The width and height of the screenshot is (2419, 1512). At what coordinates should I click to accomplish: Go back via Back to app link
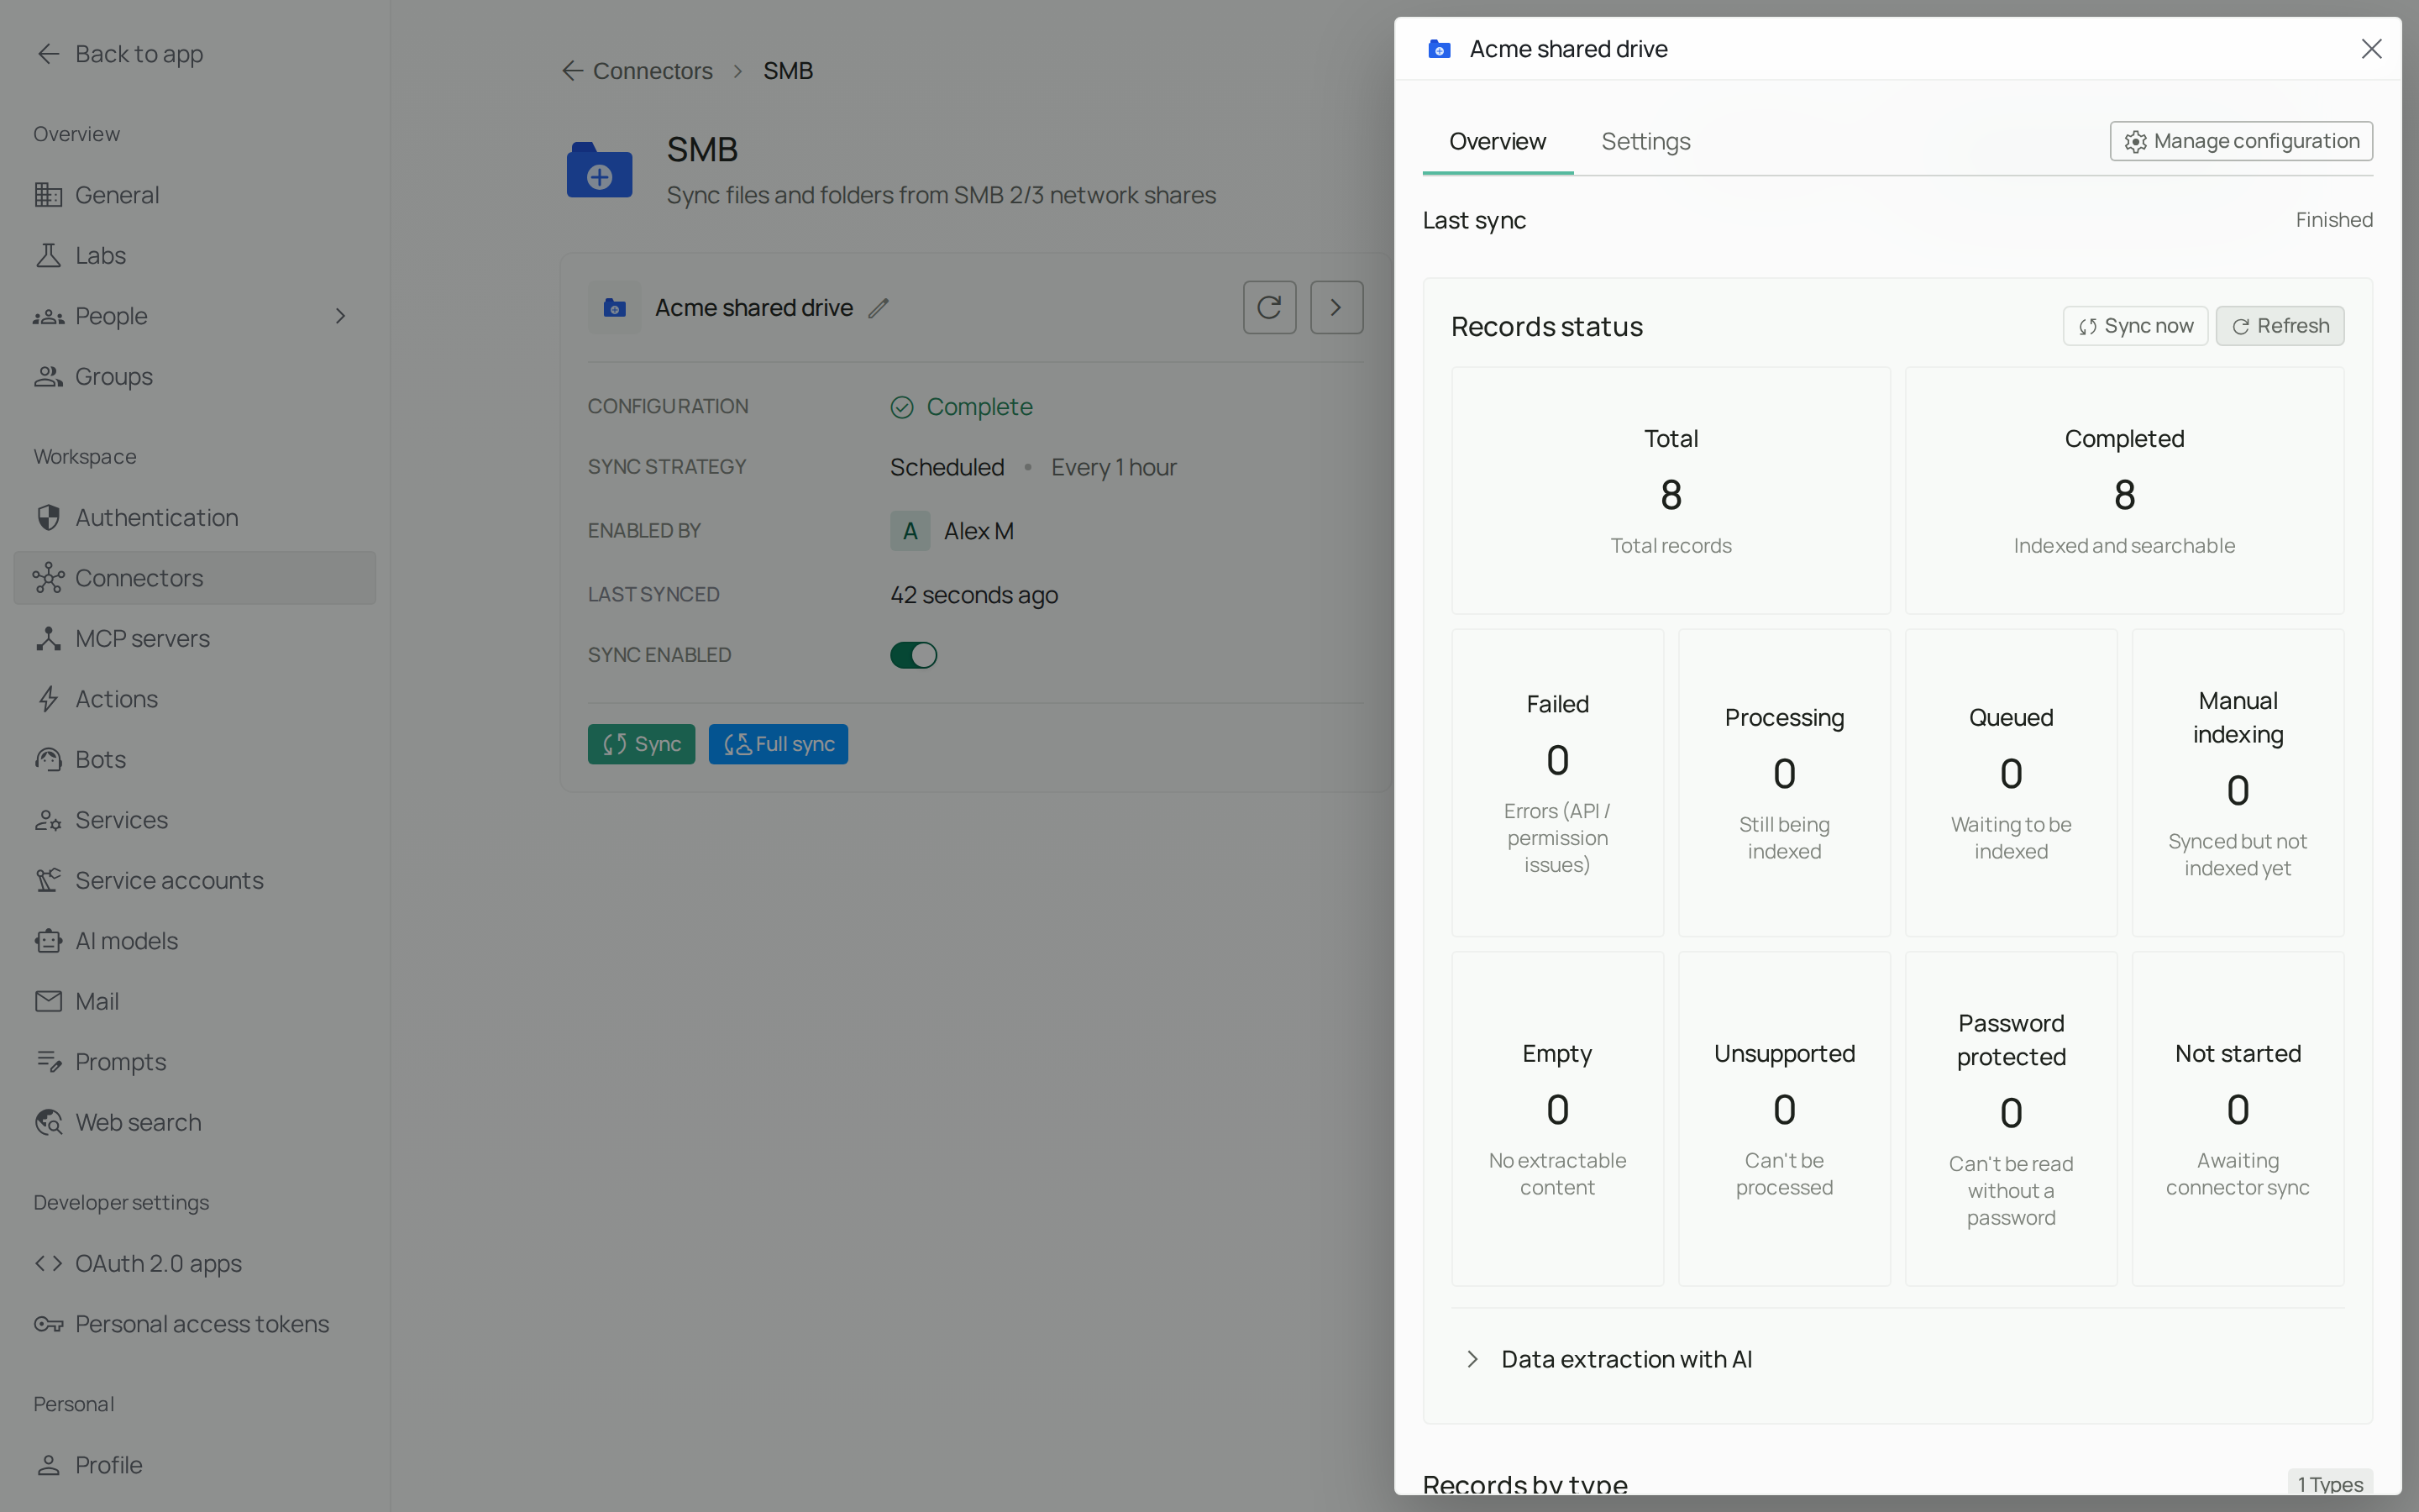[120, 54]
